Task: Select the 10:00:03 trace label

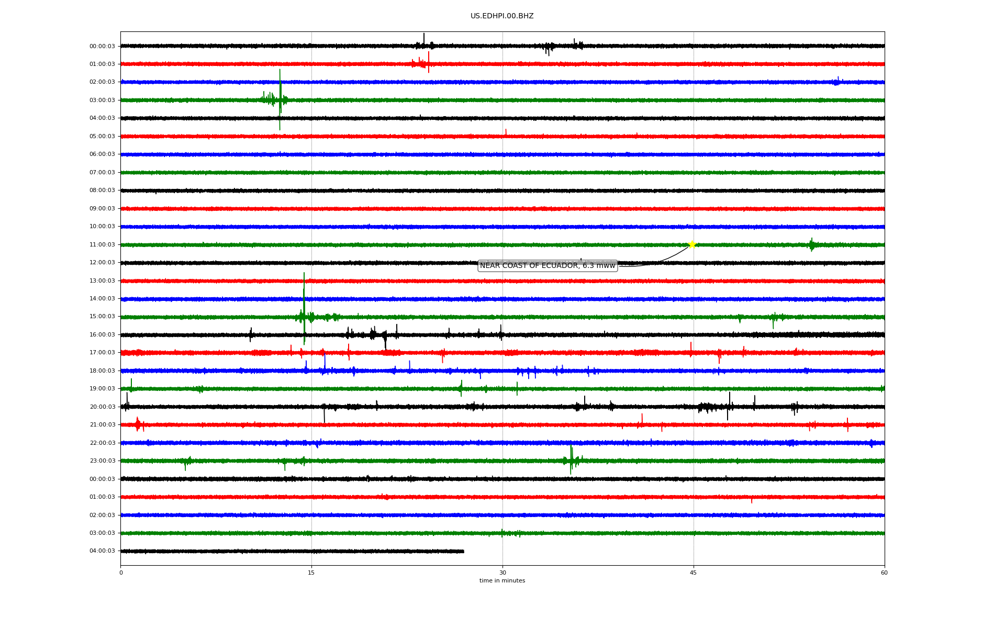Action: (x=102, y=227)
